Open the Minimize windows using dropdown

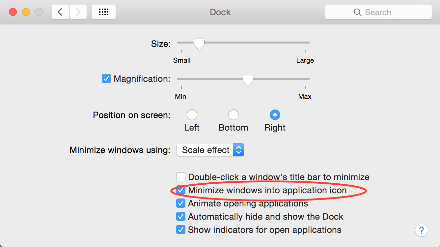click(x=238, y=150)
